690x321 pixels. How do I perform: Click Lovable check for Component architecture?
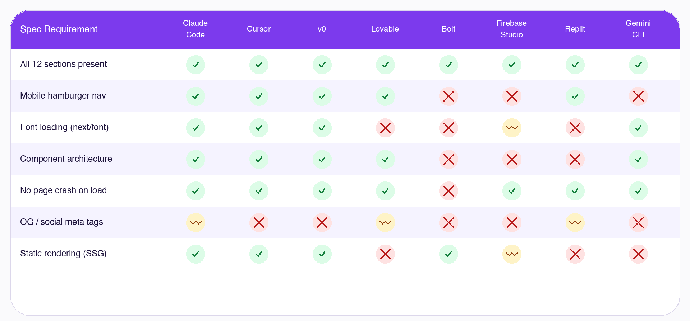tap(385, 159)
